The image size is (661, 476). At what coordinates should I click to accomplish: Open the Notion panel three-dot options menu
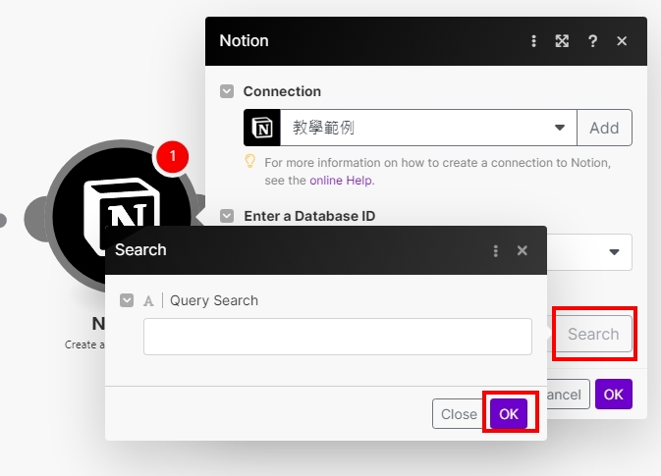[534, 41]
